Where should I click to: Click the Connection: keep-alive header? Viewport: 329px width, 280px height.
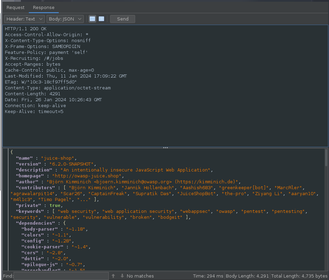coord(35,105)
